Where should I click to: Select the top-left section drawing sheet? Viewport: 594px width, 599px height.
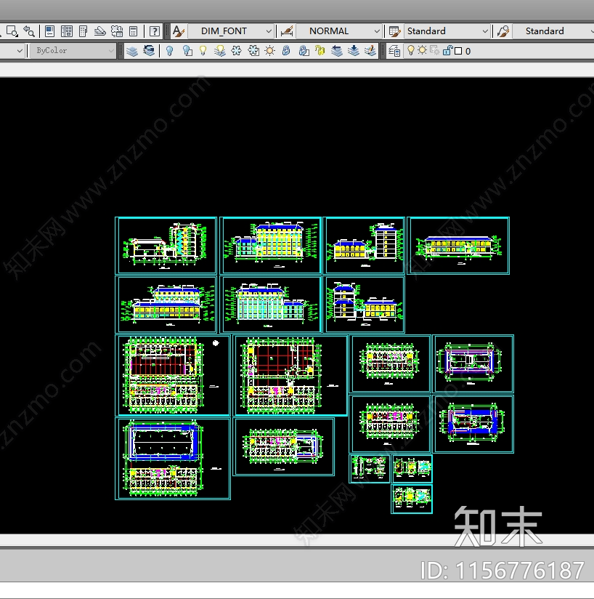166,245
